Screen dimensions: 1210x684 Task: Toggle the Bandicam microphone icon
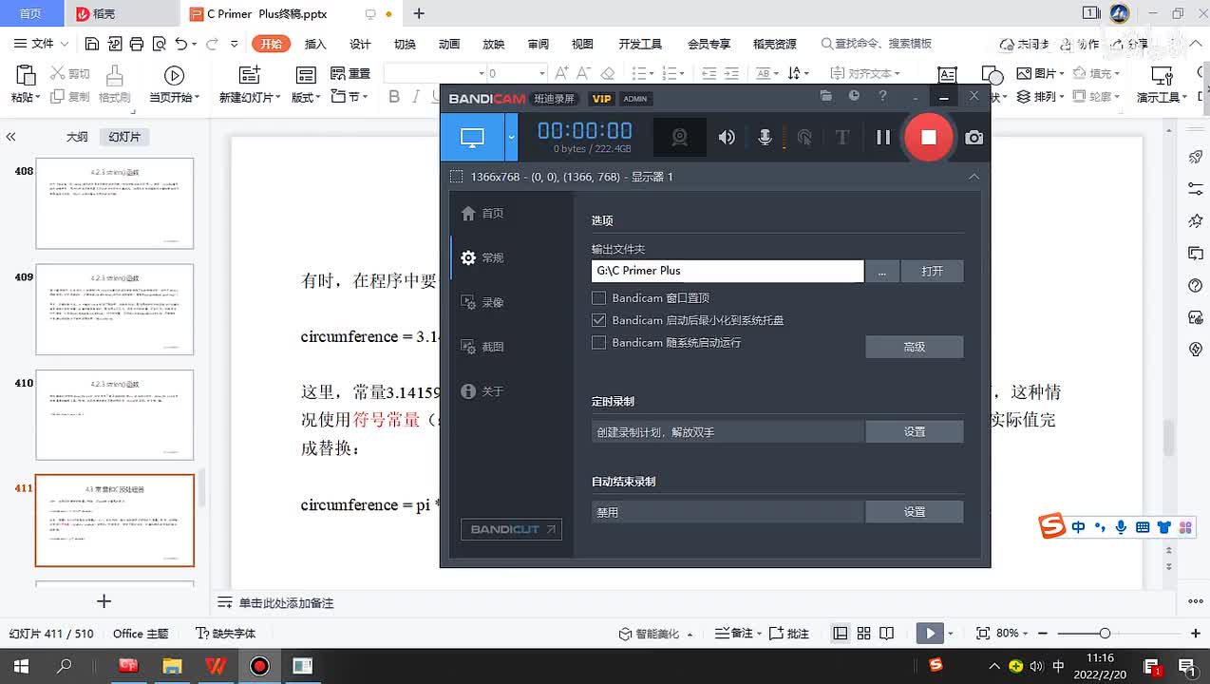(x=765, y=138)
